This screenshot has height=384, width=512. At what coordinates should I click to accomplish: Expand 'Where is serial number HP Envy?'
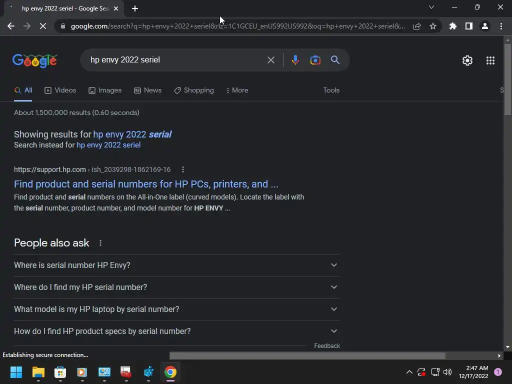(176, 265)
